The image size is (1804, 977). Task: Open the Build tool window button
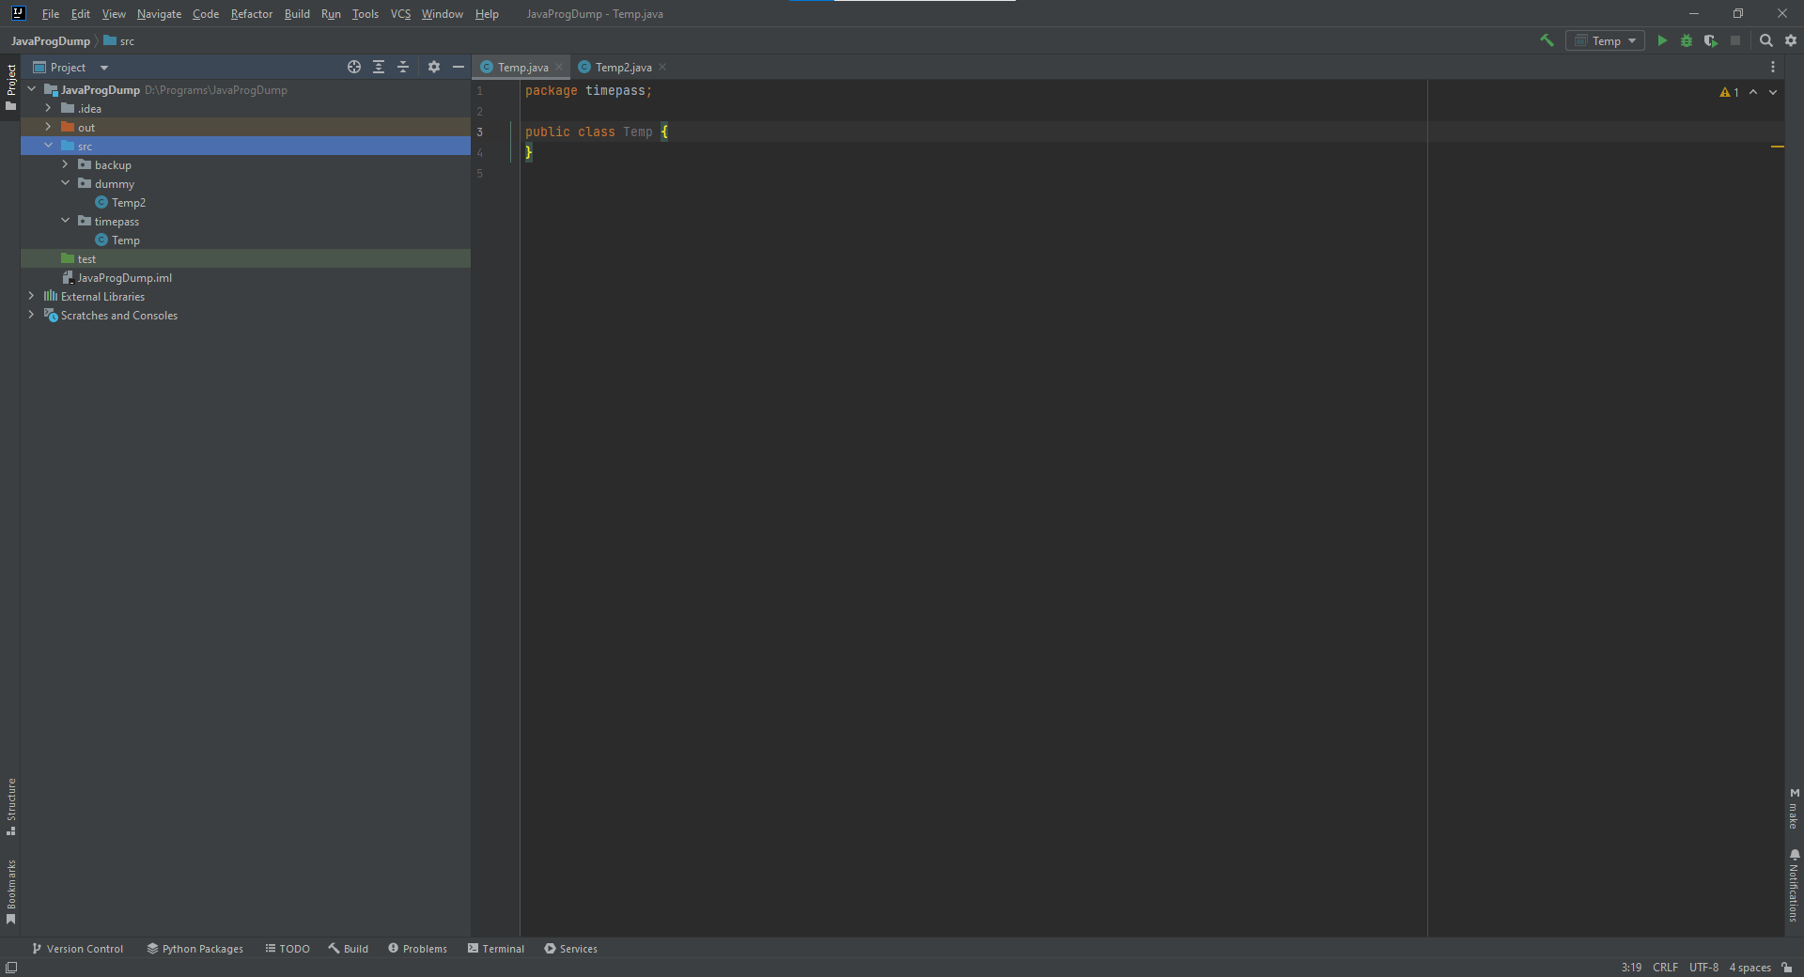pyautogui.click(x=349, y=949)
